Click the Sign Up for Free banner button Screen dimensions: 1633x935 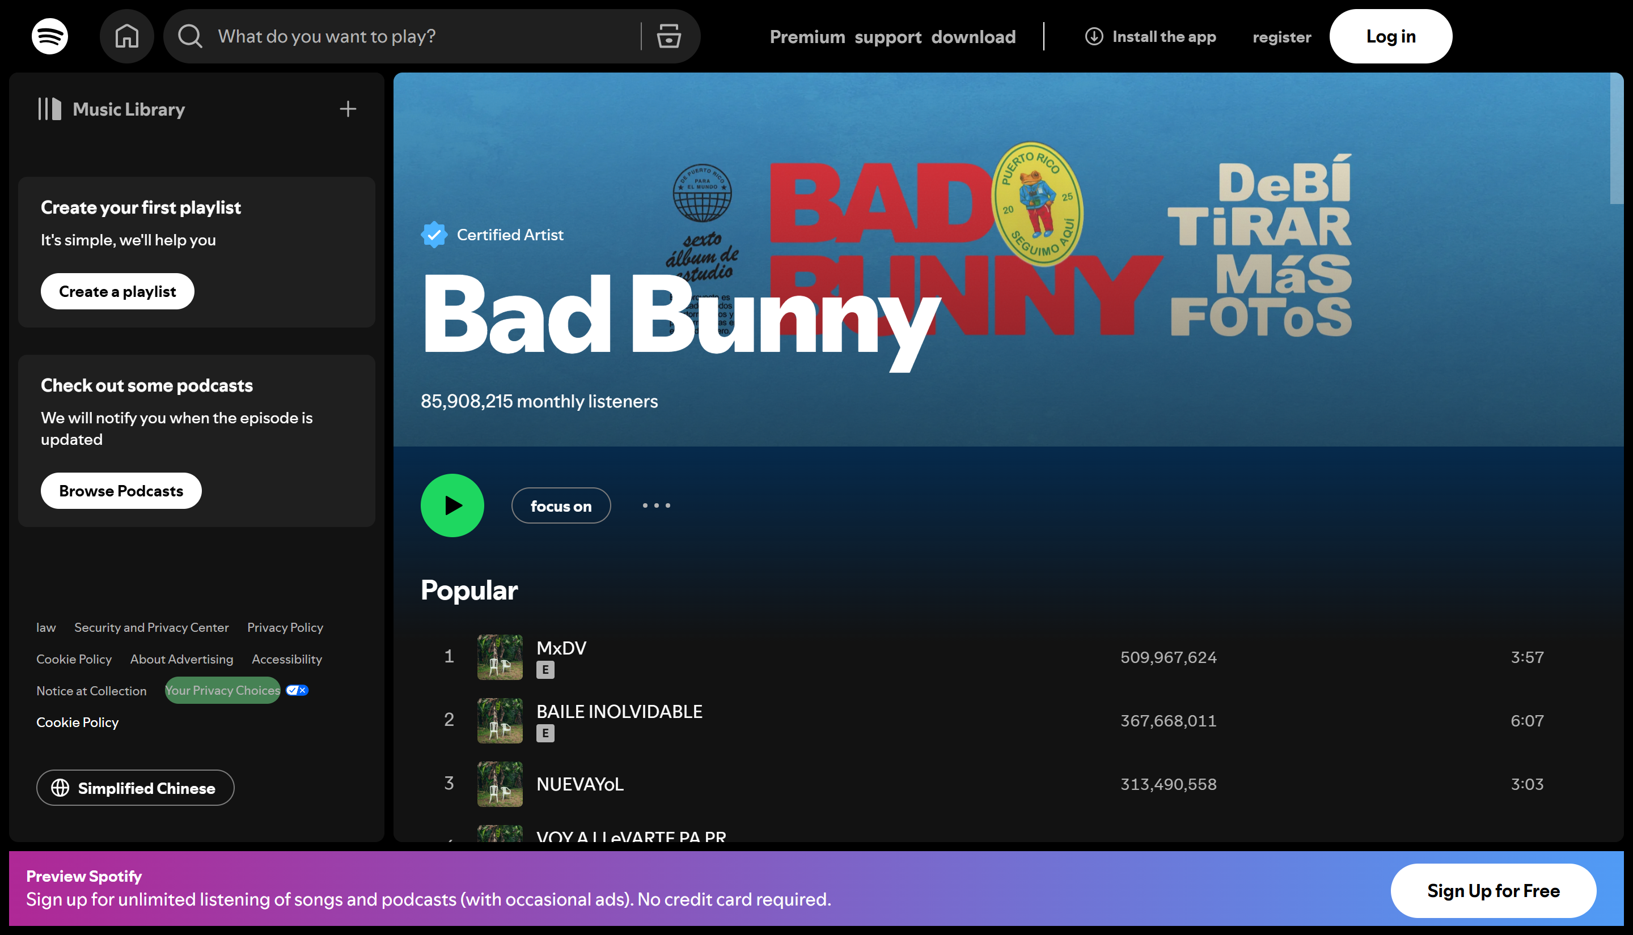pyautogui.click(x=1494, y=891)
